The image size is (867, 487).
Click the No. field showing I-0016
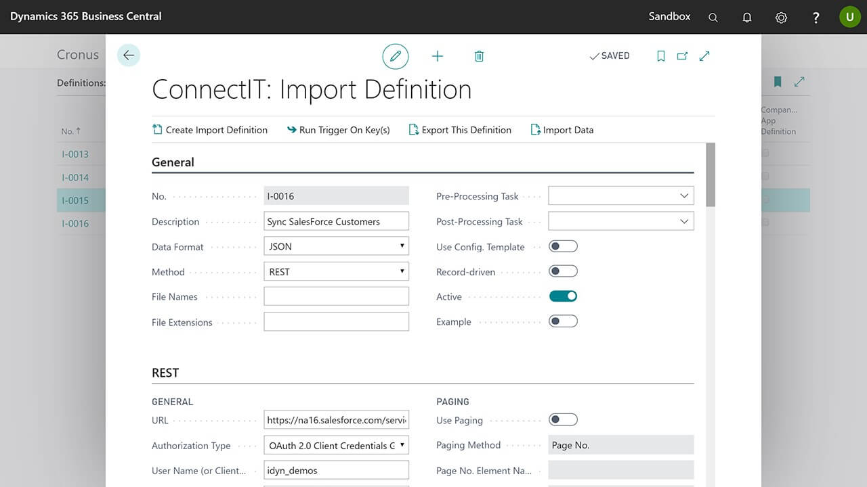click(x=336, y=196)
